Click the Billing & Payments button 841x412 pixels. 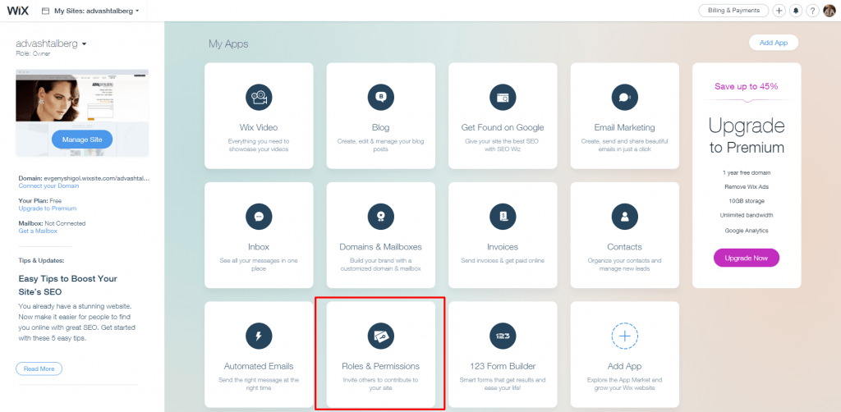(x=733, y=11)
